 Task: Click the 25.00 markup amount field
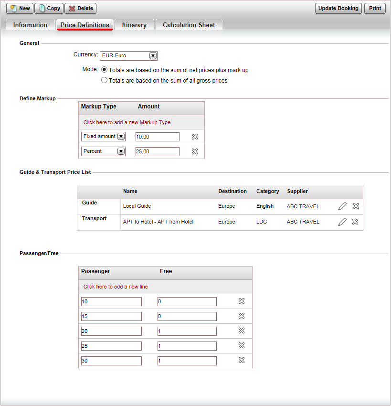click(158, 151)
